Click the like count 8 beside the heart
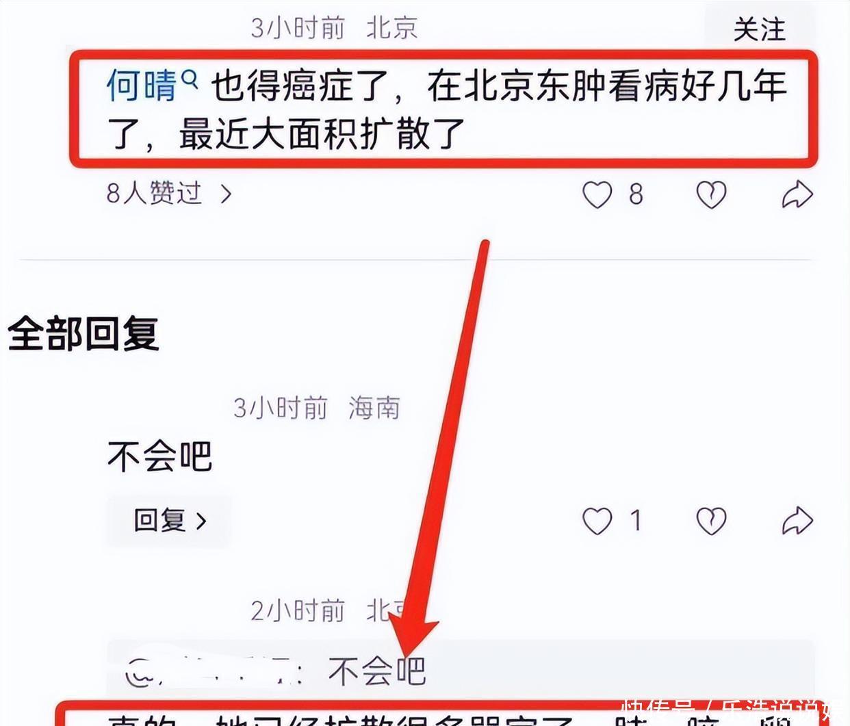Screen dimensions: 850x726 tap(636, 195)
